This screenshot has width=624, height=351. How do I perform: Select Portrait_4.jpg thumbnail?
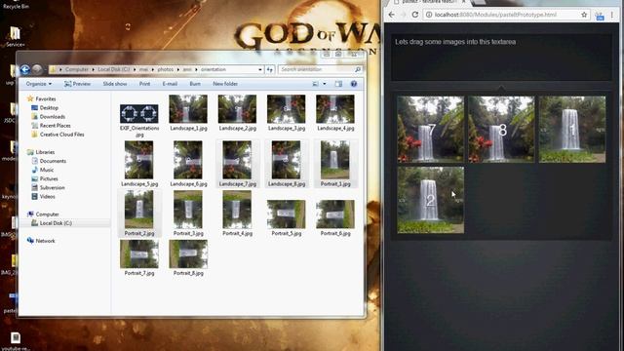tap(237, 210)
